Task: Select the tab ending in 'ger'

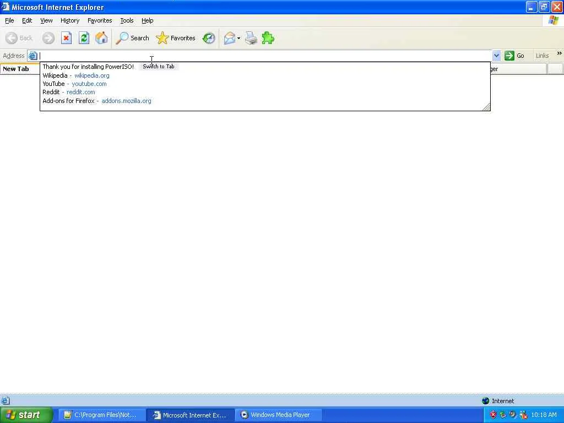Action: [x=519, y=69]
